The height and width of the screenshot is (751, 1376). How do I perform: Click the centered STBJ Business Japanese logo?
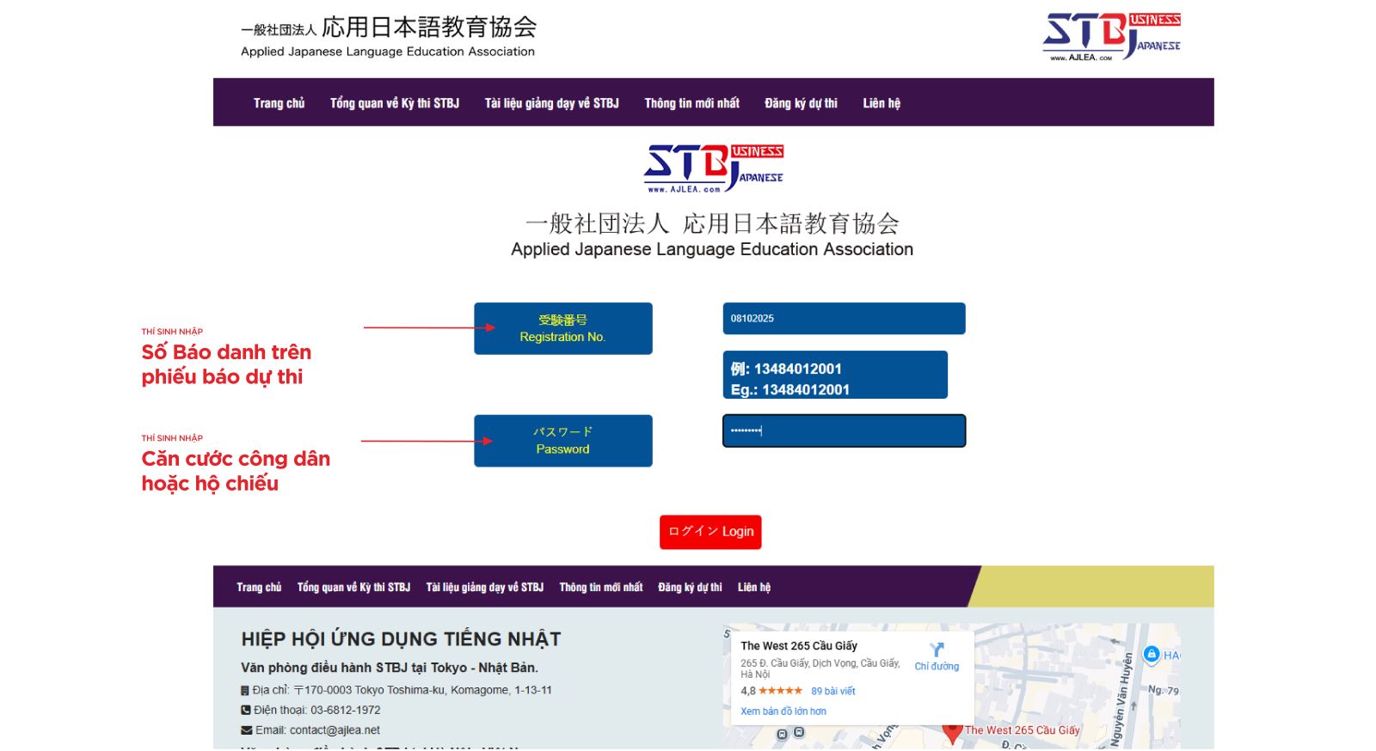tap(713, 168)
